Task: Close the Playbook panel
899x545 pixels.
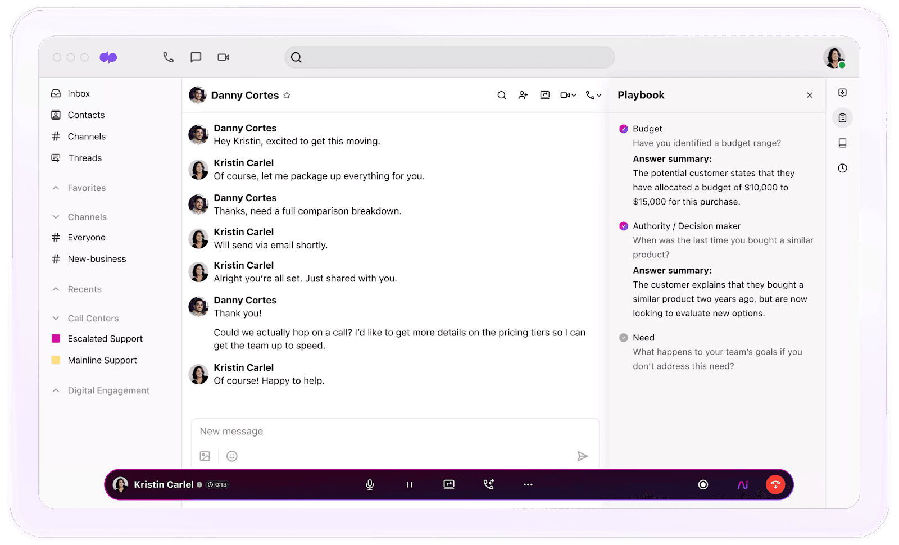Action: point(810,96)
